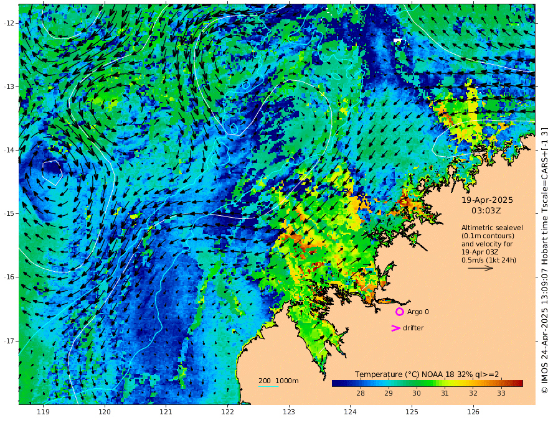Click latitude axis label -14
This screenshot has width=548, height=423.
9,150
